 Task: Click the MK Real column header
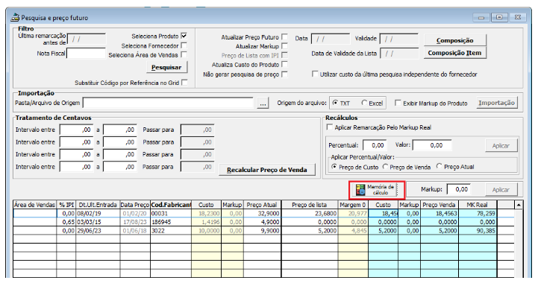coord(478,205)
